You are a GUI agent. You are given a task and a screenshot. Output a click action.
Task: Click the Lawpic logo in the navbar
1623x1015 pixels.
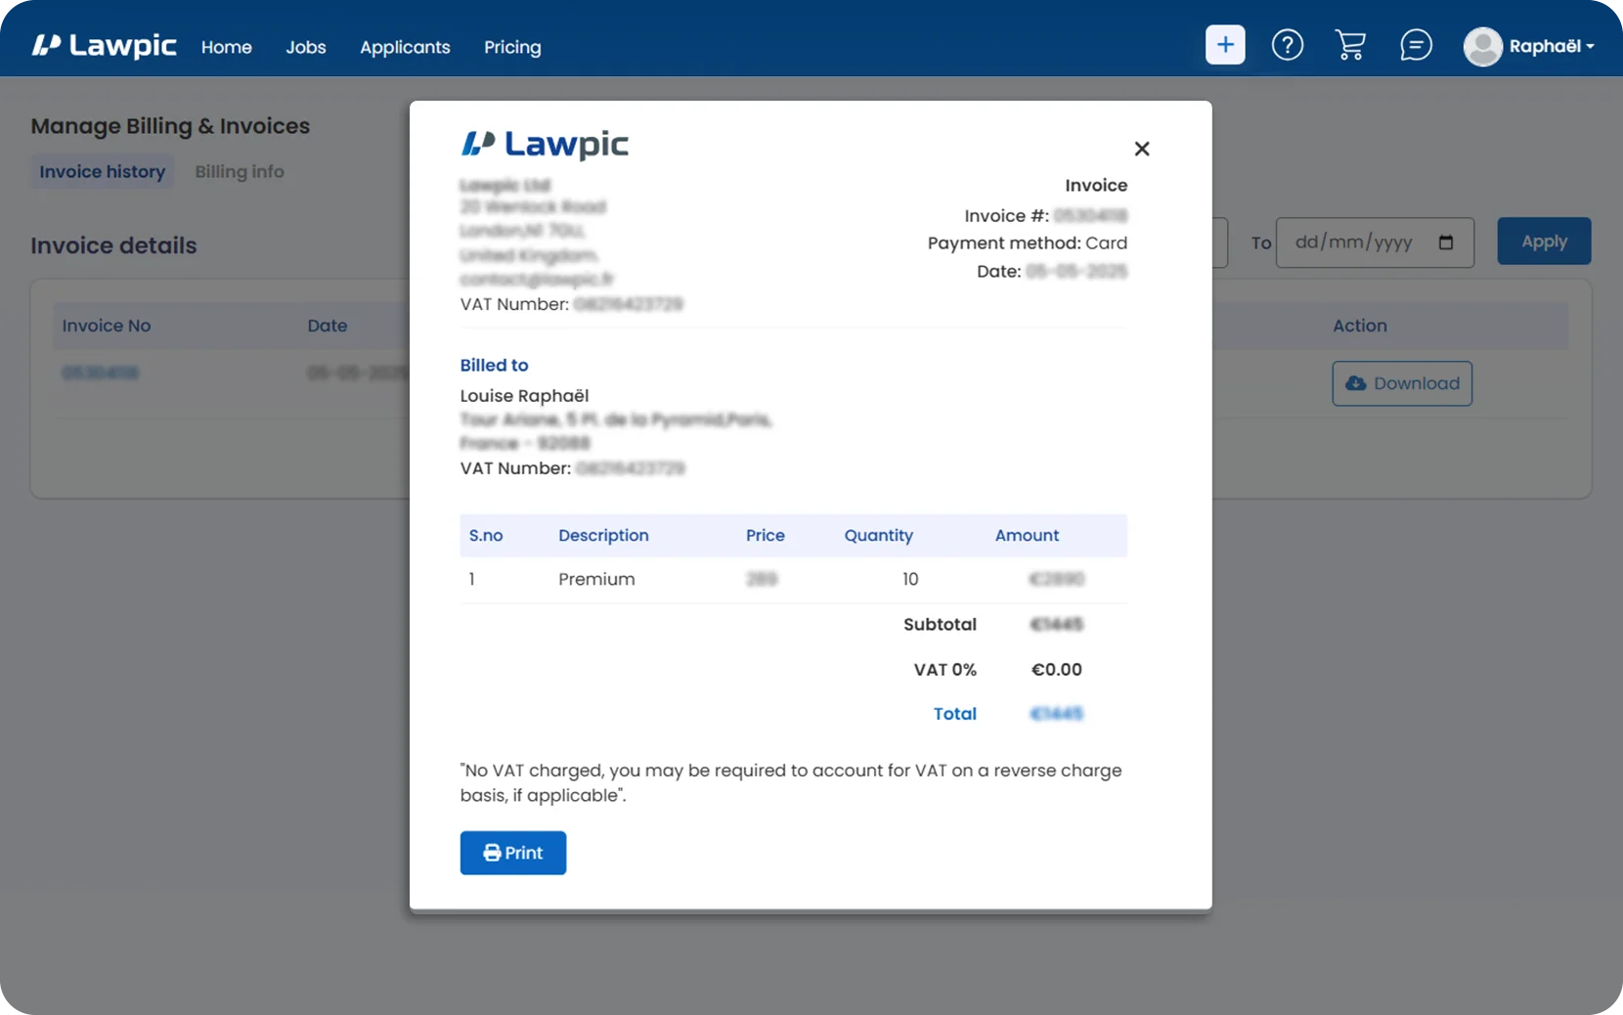click(x=104, y=46)
